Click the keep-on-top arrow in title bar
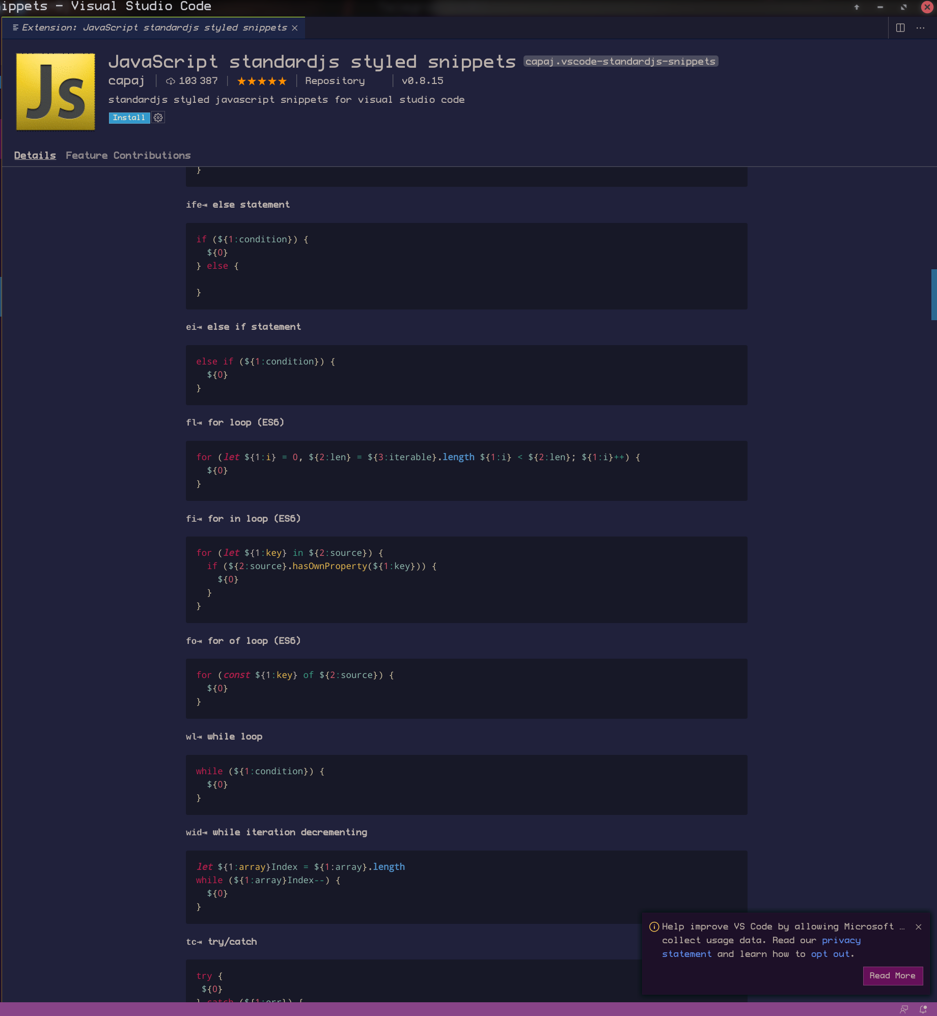This screenshot has width=937, height=1016. tap(857, 7)
